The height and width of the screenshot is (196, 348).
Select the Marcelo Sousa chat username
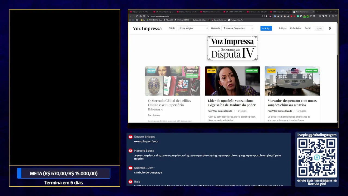pos(144,151)
